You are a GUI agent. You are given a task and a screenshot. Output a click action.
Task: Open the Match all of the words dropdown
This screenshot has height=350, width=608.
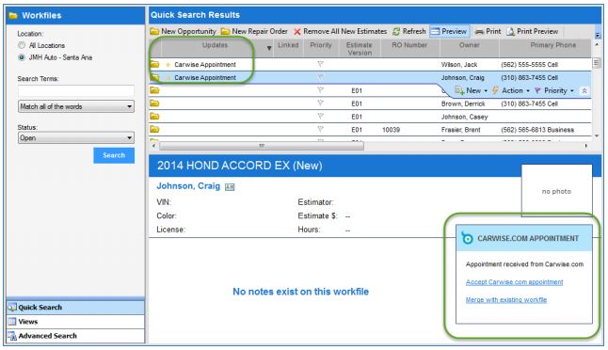click(x=76, y=106)
